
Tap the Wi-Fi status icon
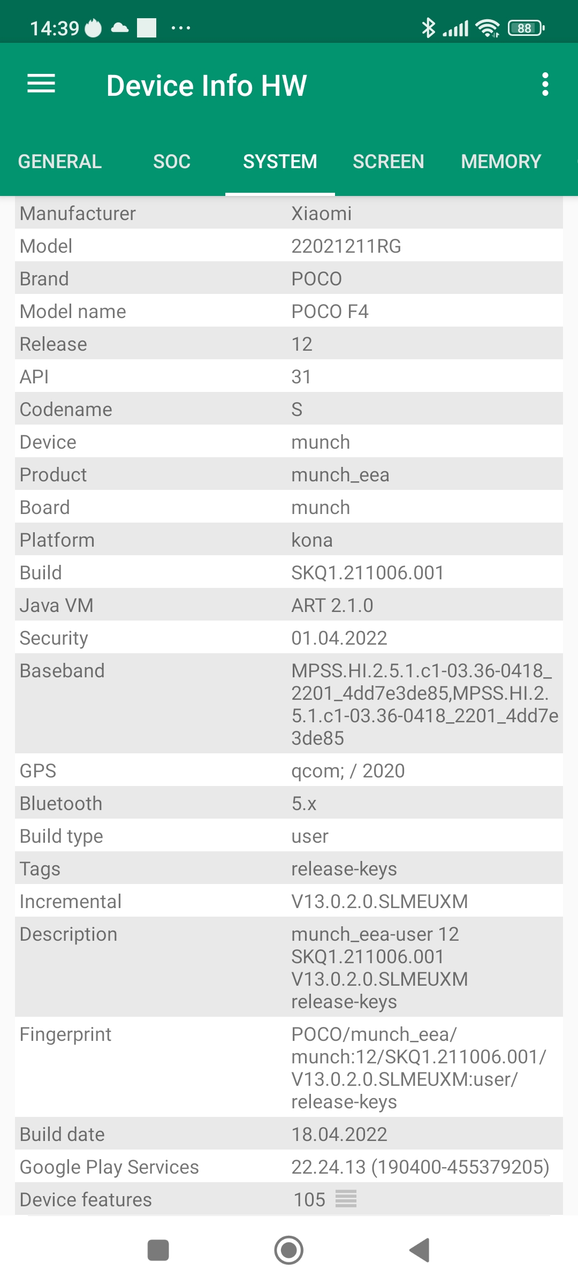coord(487,28)
